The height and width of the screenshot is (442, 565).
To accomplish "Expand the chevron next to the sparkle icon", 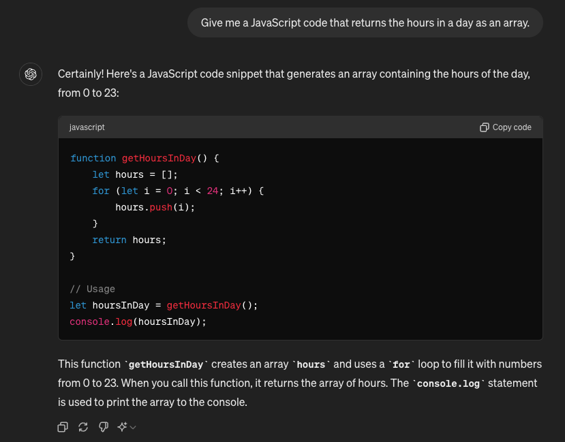I will point(131,427).
